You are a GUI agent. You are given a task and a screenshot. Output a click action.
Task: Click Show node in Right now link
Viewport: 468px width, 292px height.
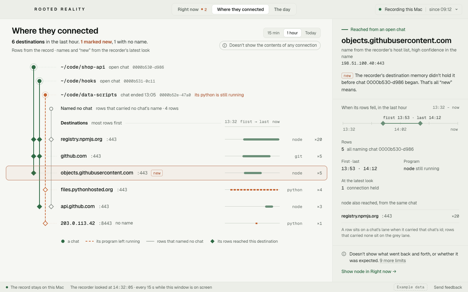pos(369,272)
